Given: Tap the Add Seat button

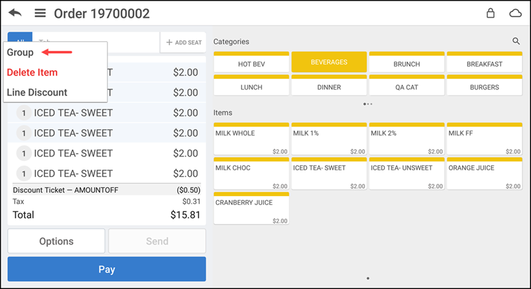Looking at the screenshot, I should click(184, 42).
